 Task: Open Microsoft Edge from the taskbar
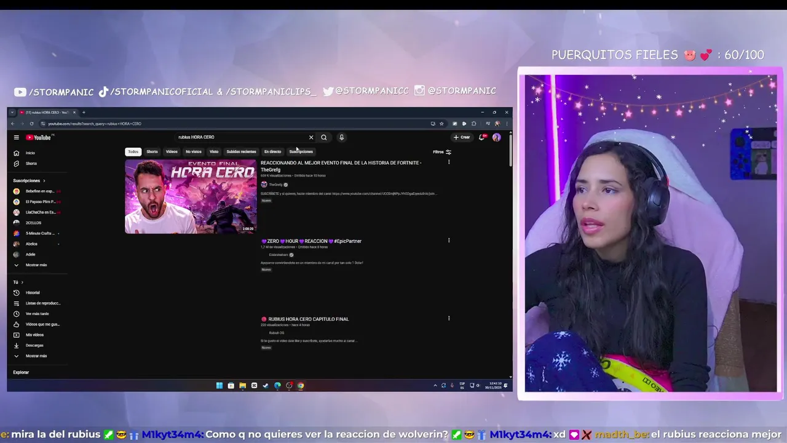coord(277,386)
